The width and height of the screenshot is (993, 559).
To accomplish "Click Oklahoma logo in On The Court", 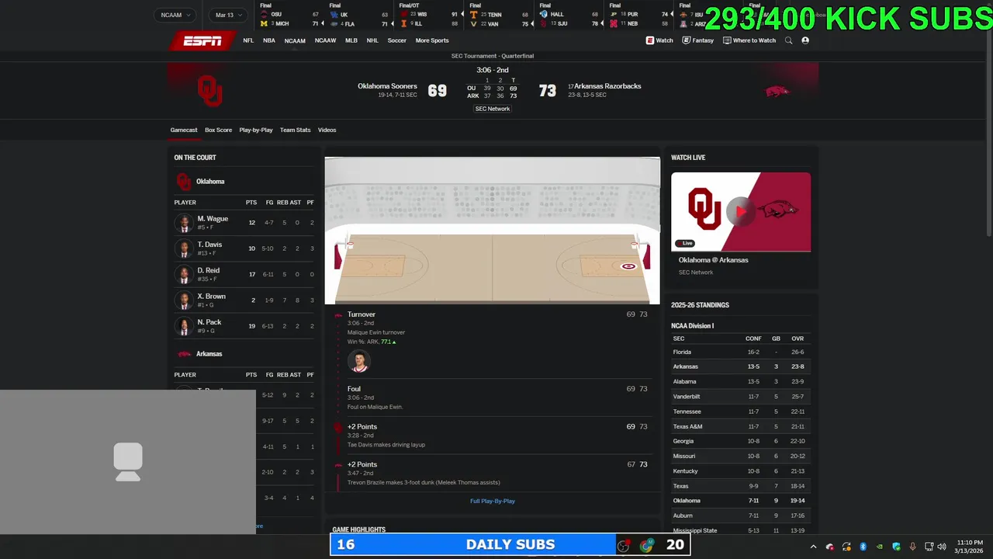I will click(x=184, y=182).
